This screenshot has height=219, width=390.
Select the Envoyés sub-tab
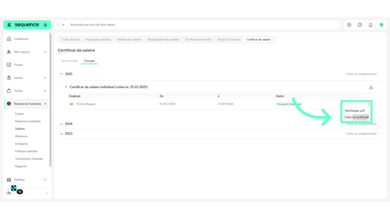point(90,61)
